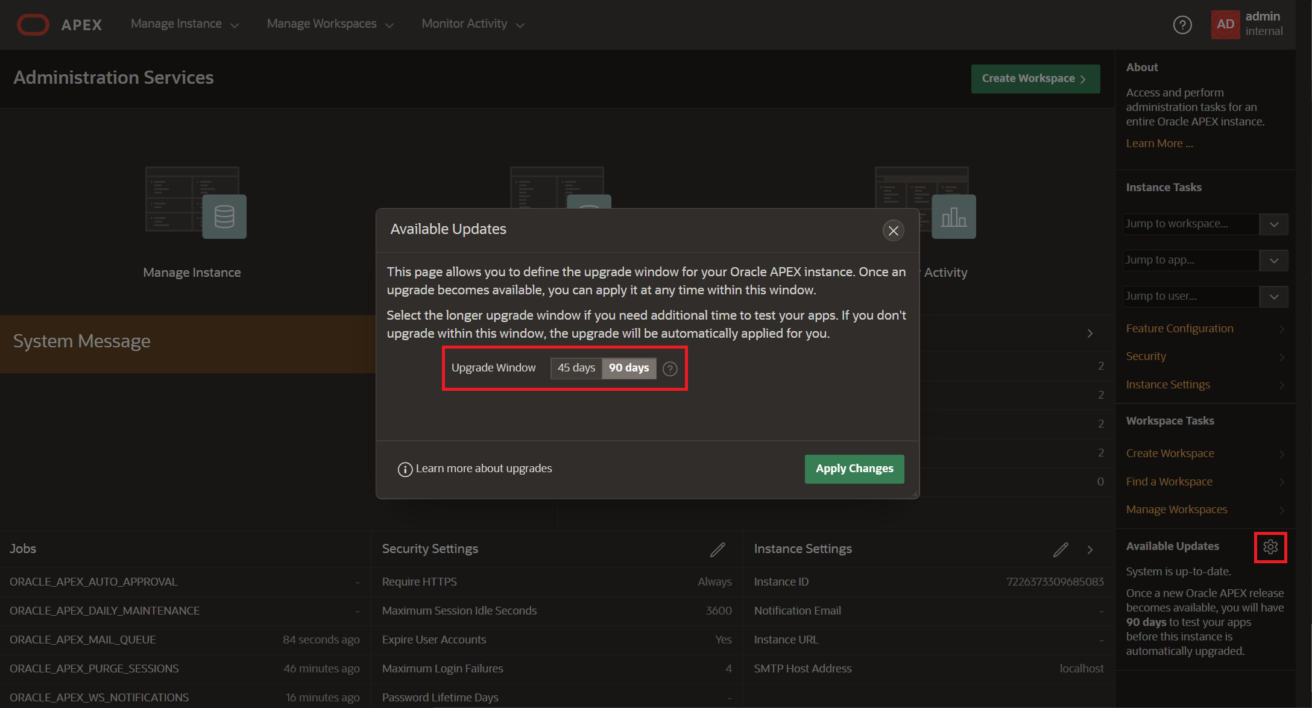The image size is (1312, 708).
Task: Close the Available Updates dialog
Action: point(894,230)
